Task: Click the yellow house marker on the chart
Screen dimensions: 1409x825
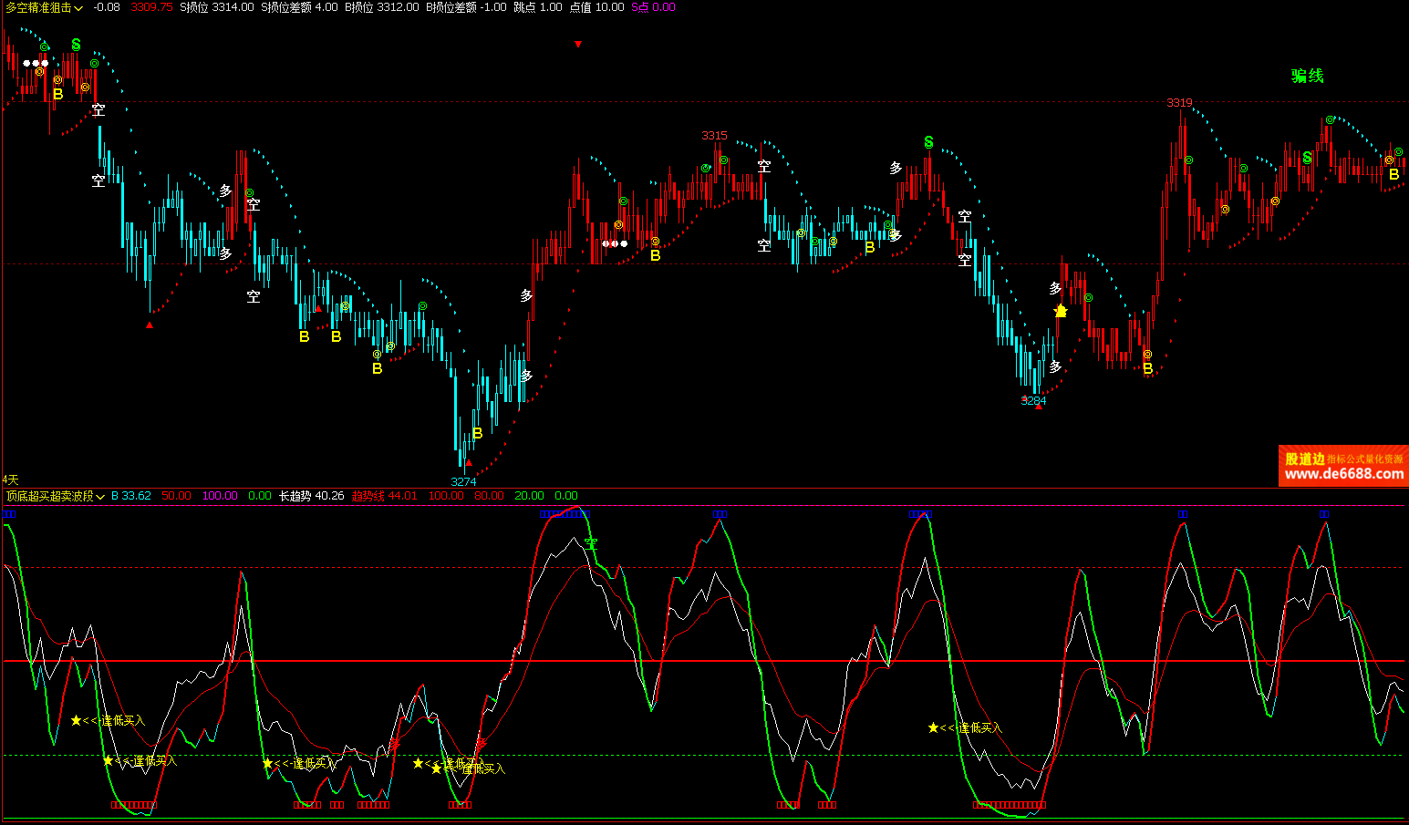Action: click(x=1060, y=311)
